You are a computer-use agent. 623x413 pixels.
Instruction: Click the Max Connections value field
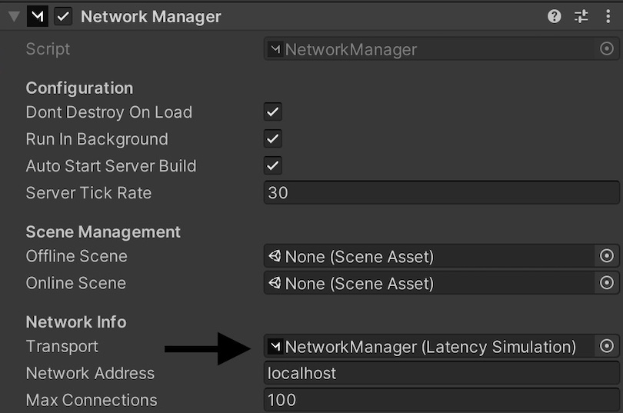441,400
